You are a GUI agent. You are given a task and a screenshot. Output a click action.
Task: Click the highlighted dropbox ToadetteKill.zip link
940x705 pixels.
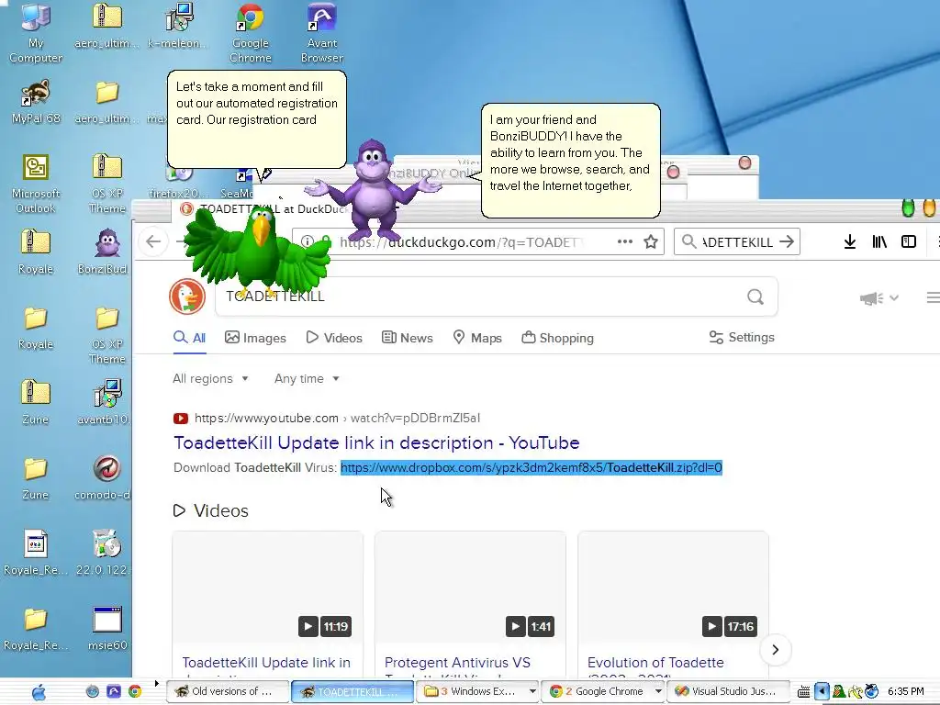(x=532, y=467)
